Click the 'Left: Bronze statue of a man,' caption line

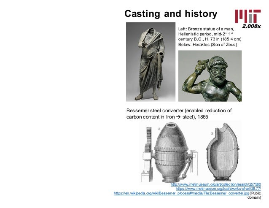206,29
